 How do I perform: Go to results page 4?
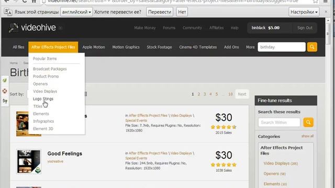210,94
